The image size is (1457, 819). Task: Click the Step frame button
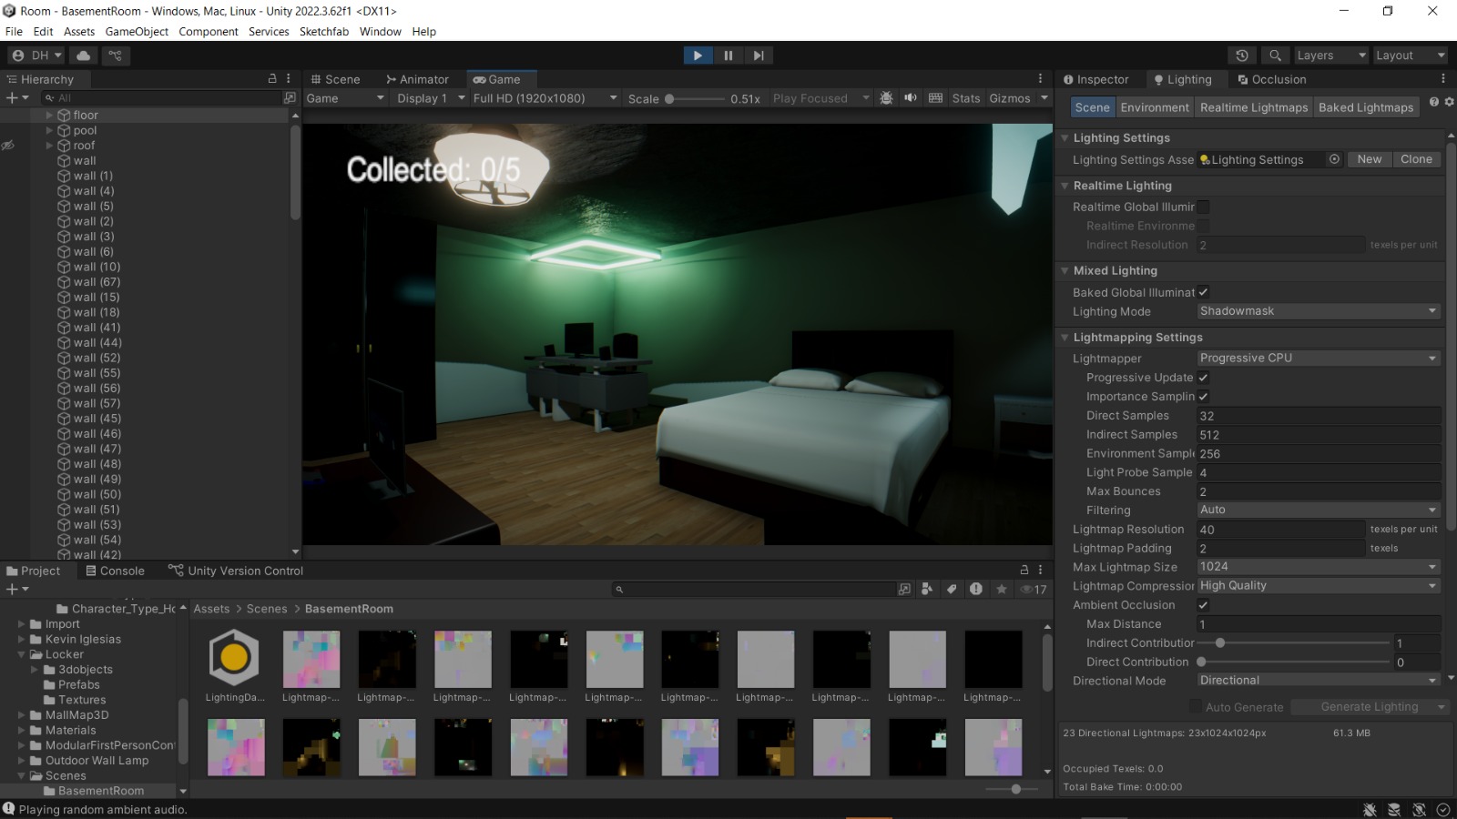(759, 56)
